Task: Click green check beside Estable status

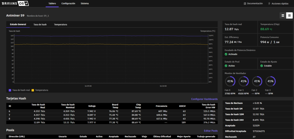Action: click(x=262, y=66)
